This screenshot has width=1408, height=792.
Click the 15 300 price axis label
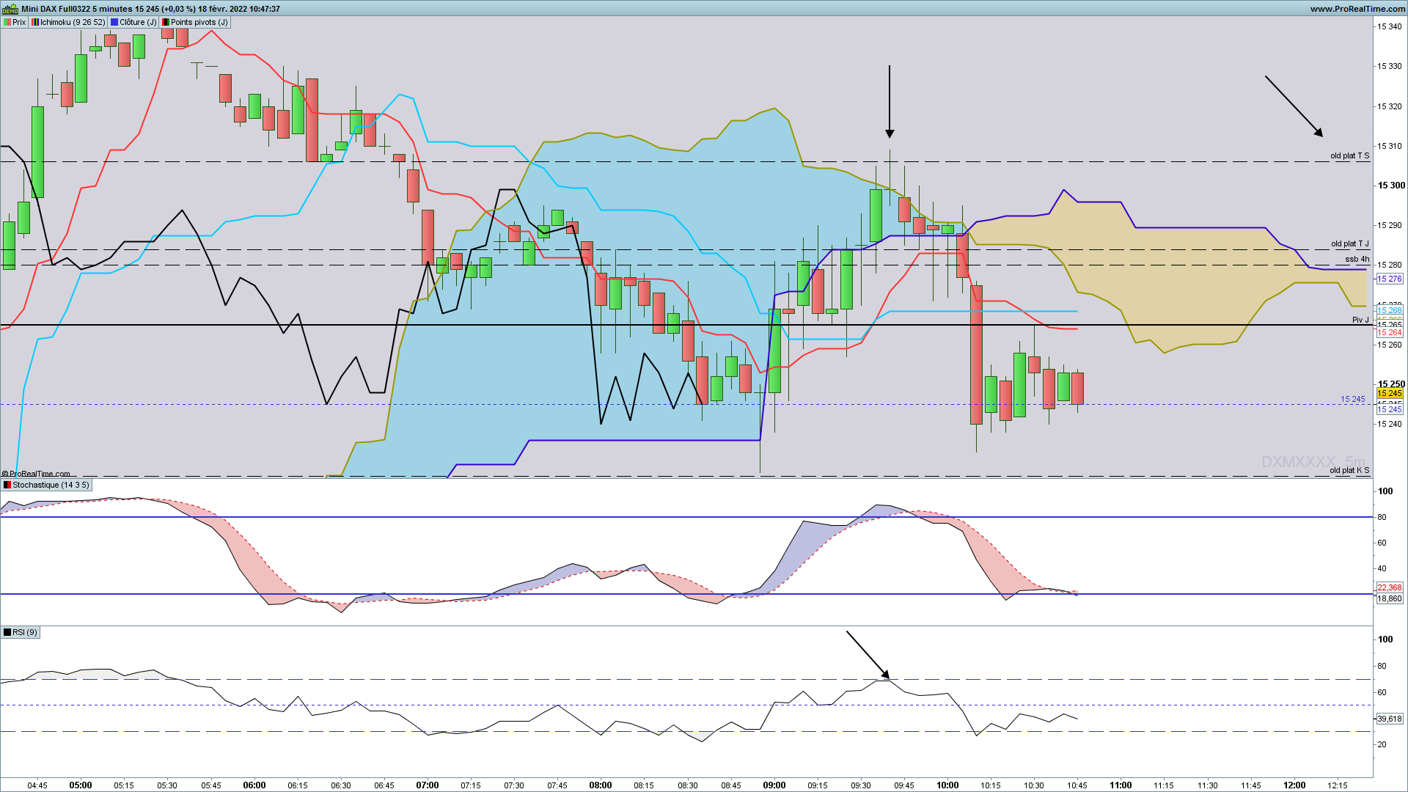[1391, 186]
